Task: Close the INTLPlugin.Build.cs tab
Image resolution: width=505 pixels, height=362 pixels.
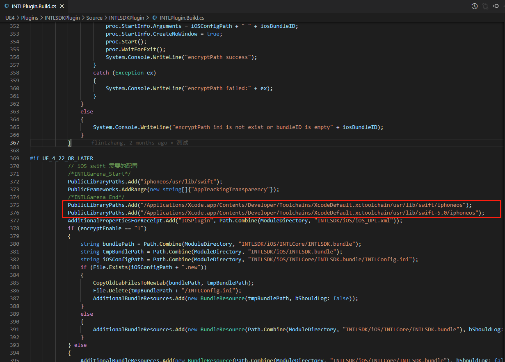Action: (x=62, y=6)
